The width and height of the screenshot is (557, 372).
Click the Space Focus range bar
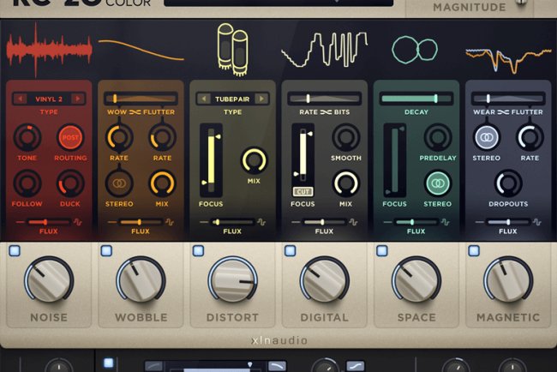[x=395, y=160]
